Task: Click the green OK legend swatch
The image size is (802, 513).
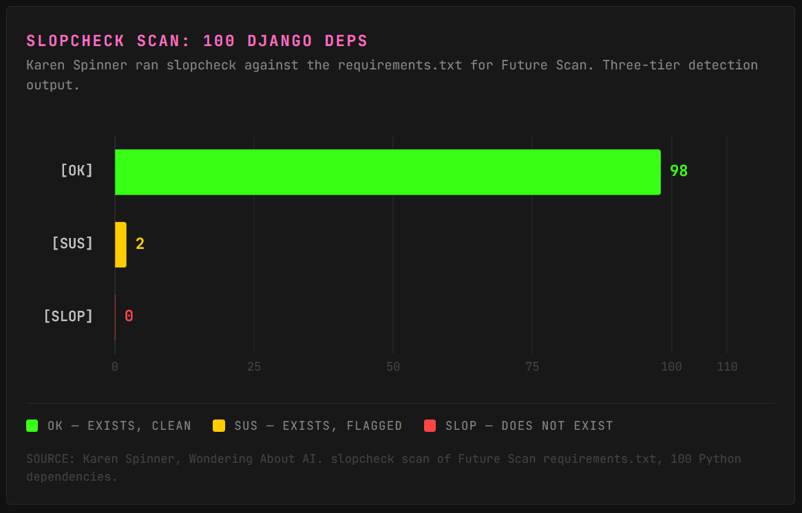Action: (32, 426)
